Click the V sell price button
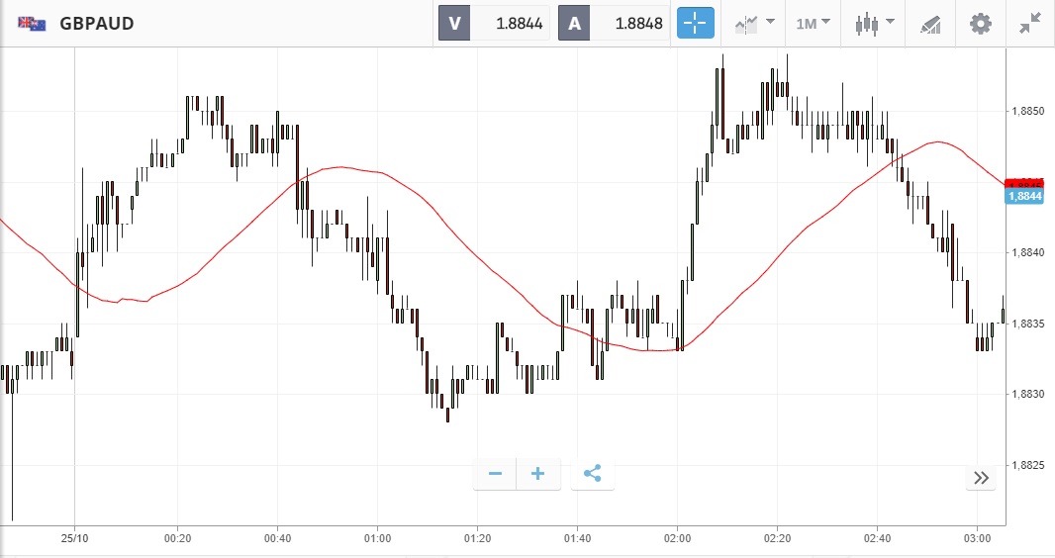1055x558 pixels. pos(494,23)
